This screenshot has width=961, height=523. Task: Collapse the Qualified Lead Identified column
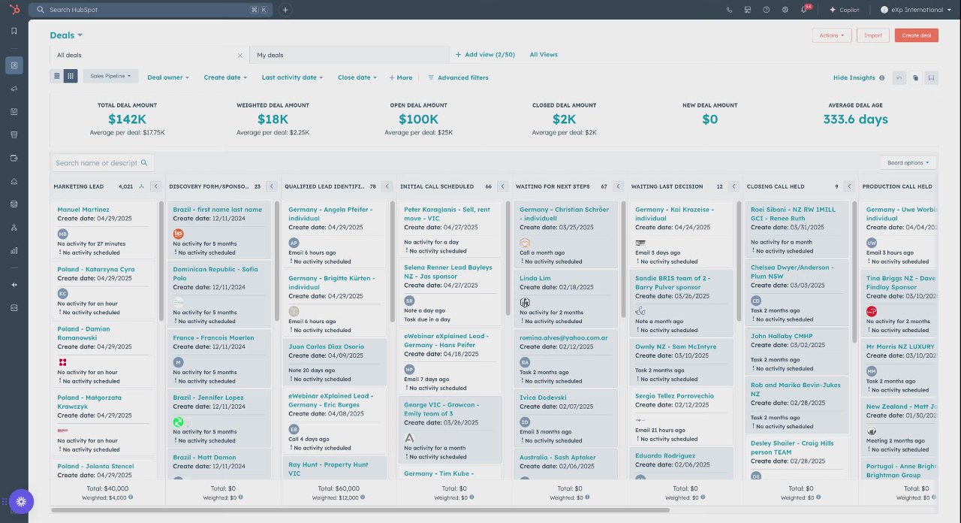pos(387,186)
